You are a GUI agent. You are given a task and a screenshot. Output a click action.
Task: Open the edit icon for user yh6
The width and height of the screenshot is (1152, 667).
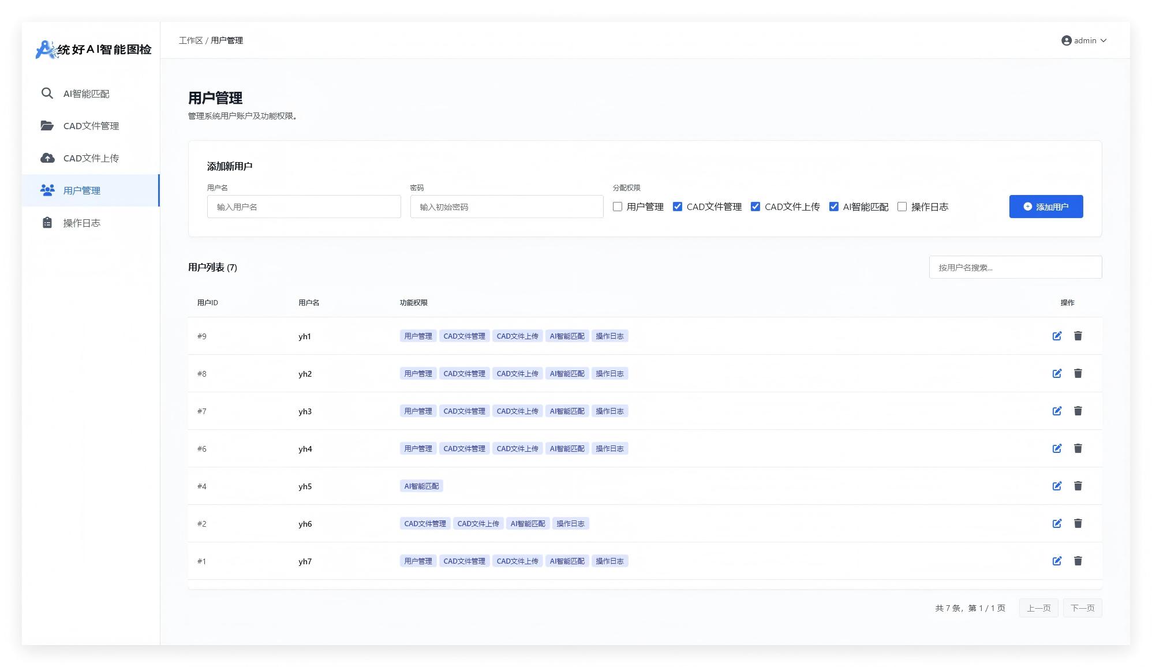click(1057, 523)
